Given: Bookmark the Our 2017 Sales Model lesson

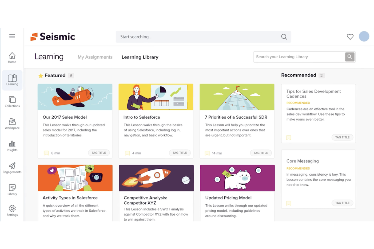Looking at the screenshot, I should coord(46,153).
